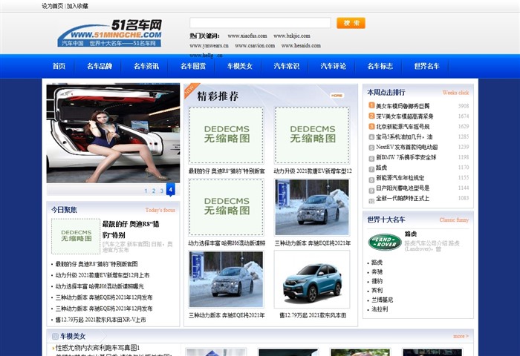This screenshot has width=520, height=356.
Task: Click snowy camouflaged car thumbnail in second row
Action: coord(312,208)
